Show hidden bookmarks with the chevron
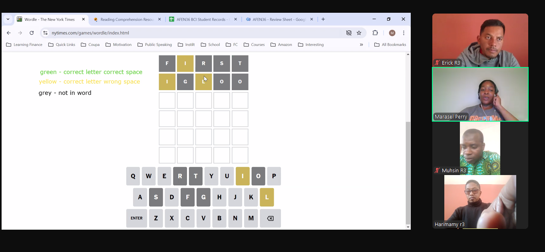 pyautogui.click(x=361, y=45)
